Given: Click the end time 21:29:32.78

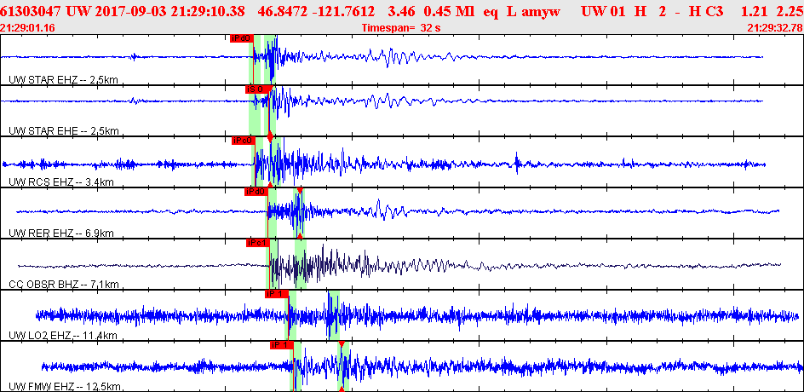Looking at the screenshot, I should pyautogui.click(x=775, y=28).
